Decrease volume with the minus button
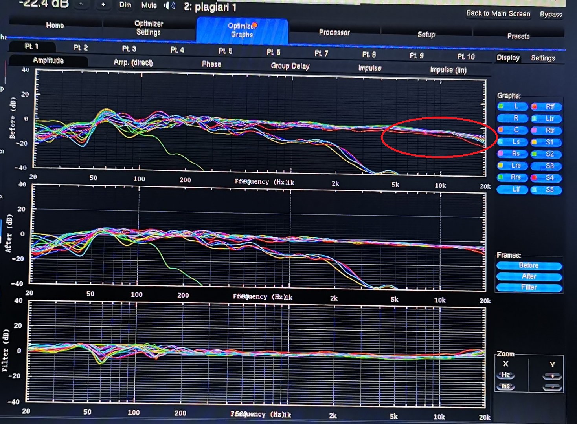Viewport: 577px width, 424px height. 81,4
